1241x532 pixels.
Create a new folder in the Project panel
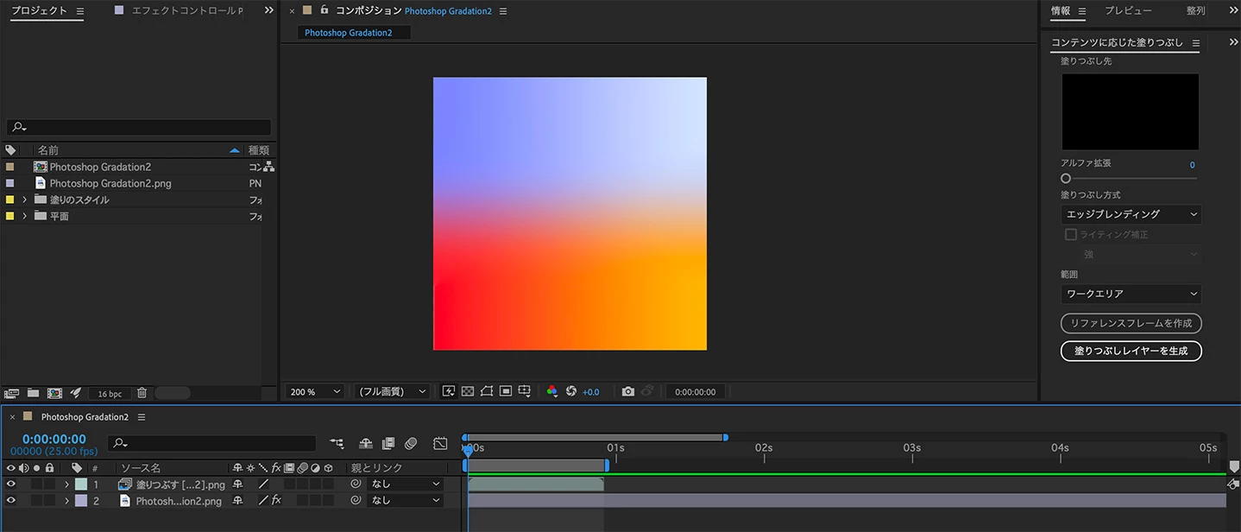(x=33, y=393)
